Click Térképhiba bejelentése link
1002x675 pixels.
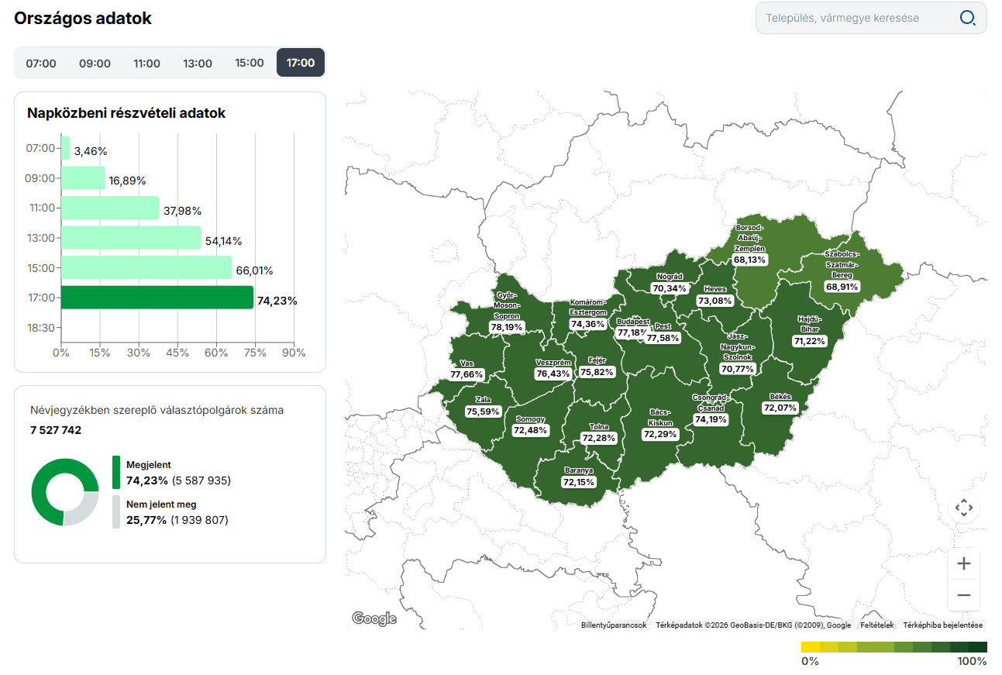pos(942,625)
